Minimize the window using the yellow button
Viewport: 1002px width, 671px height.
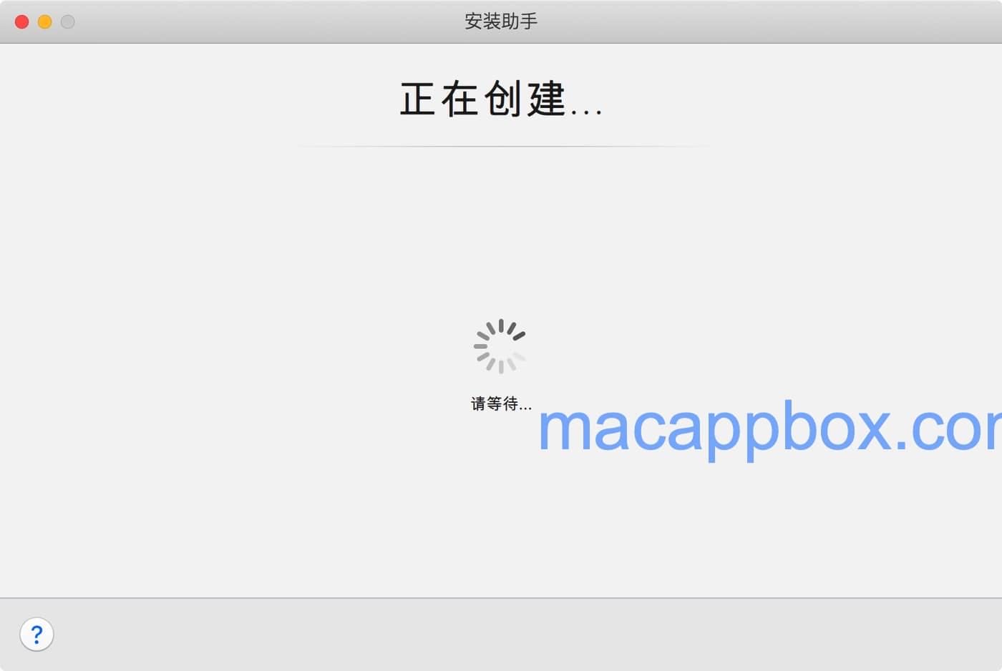pos(45,21)
